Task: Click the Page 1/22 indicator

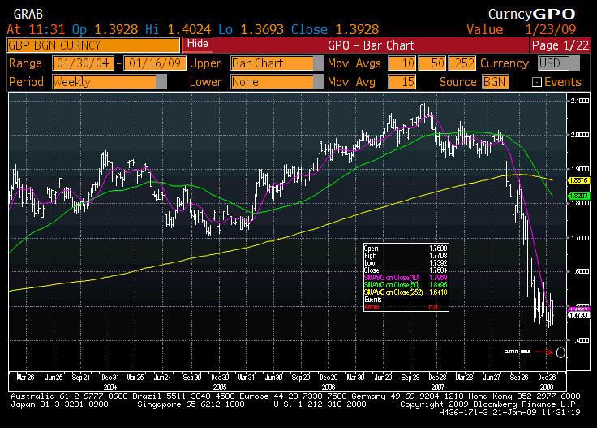Action: click(560, 45)
